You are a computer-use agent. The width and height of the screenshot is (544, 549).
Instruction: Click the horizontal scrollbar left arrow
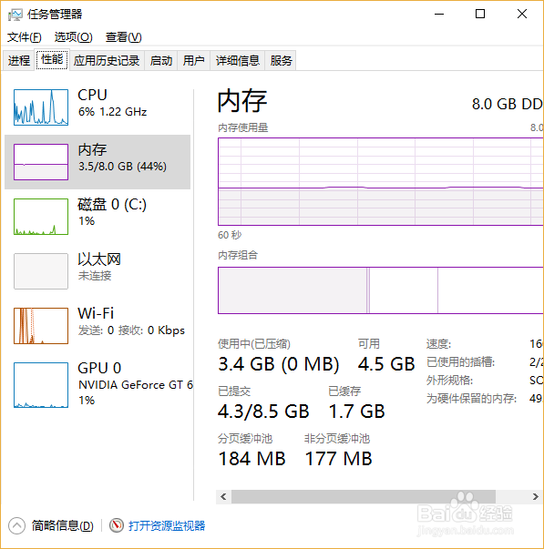[x=223, y=496]
